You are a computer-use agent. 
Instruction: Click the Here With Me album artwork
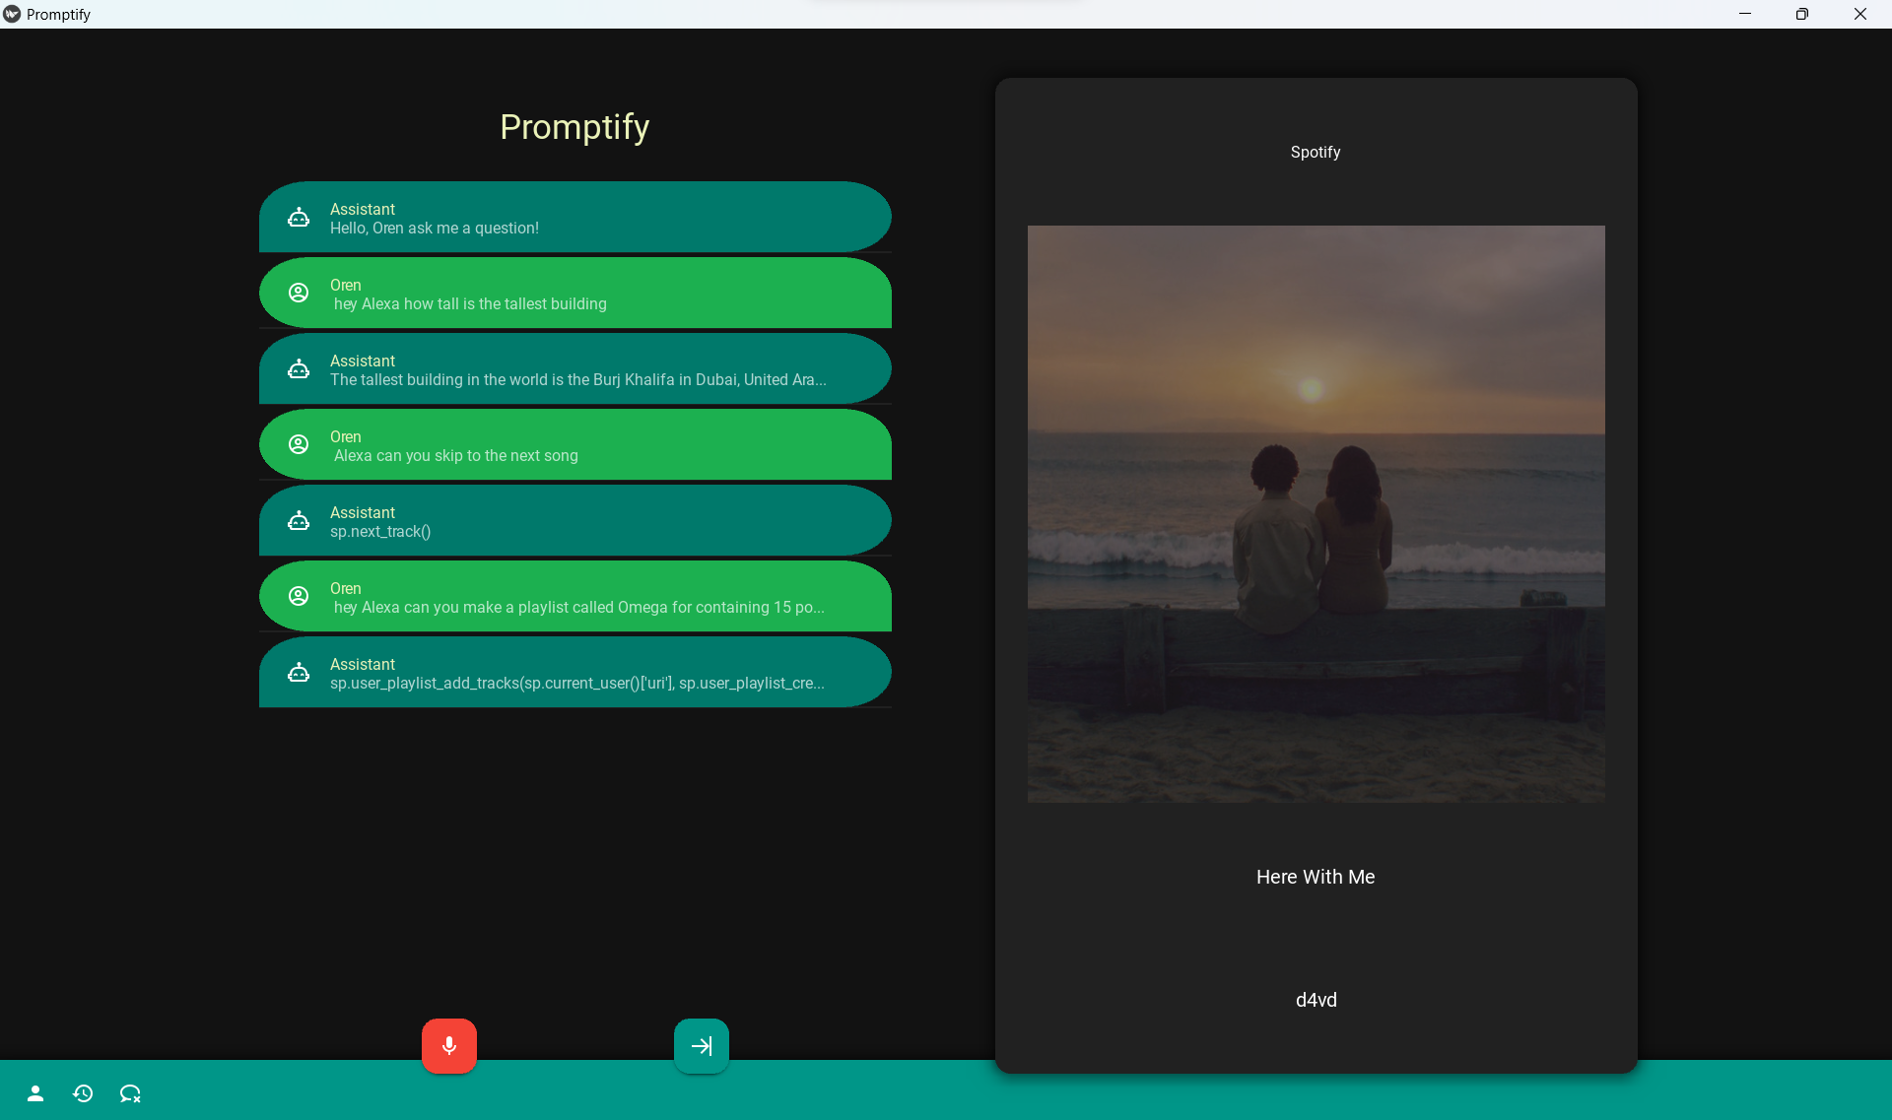point(1316,513)
